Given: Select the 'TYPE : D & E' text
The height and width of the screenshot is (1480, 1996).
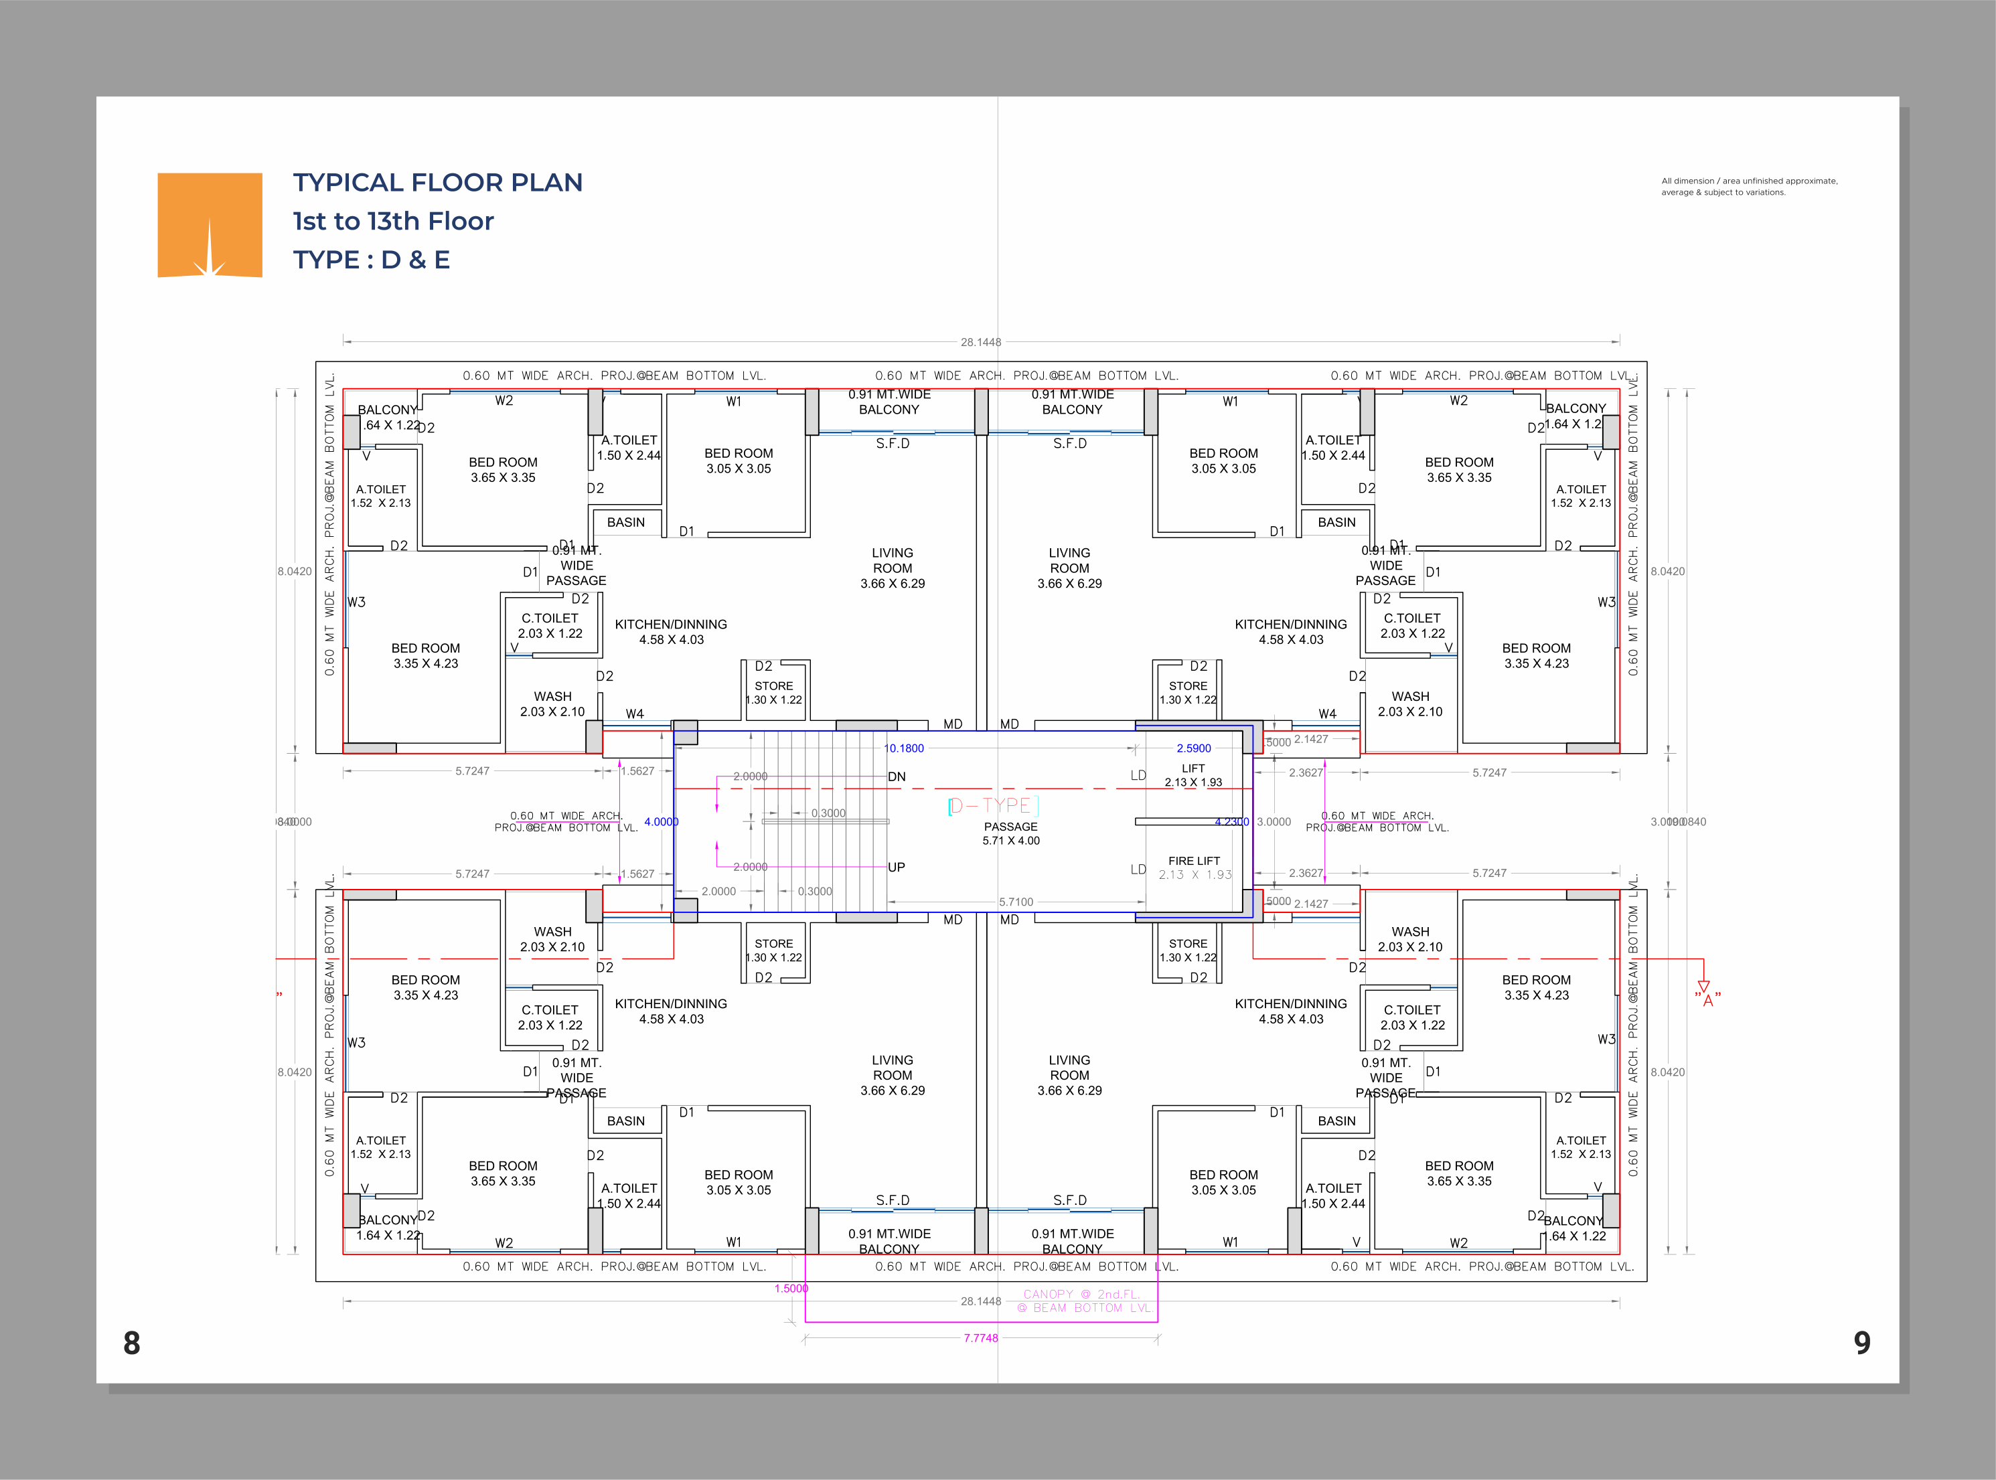Looking at the screenshot, I should click(x=371, y=260).
